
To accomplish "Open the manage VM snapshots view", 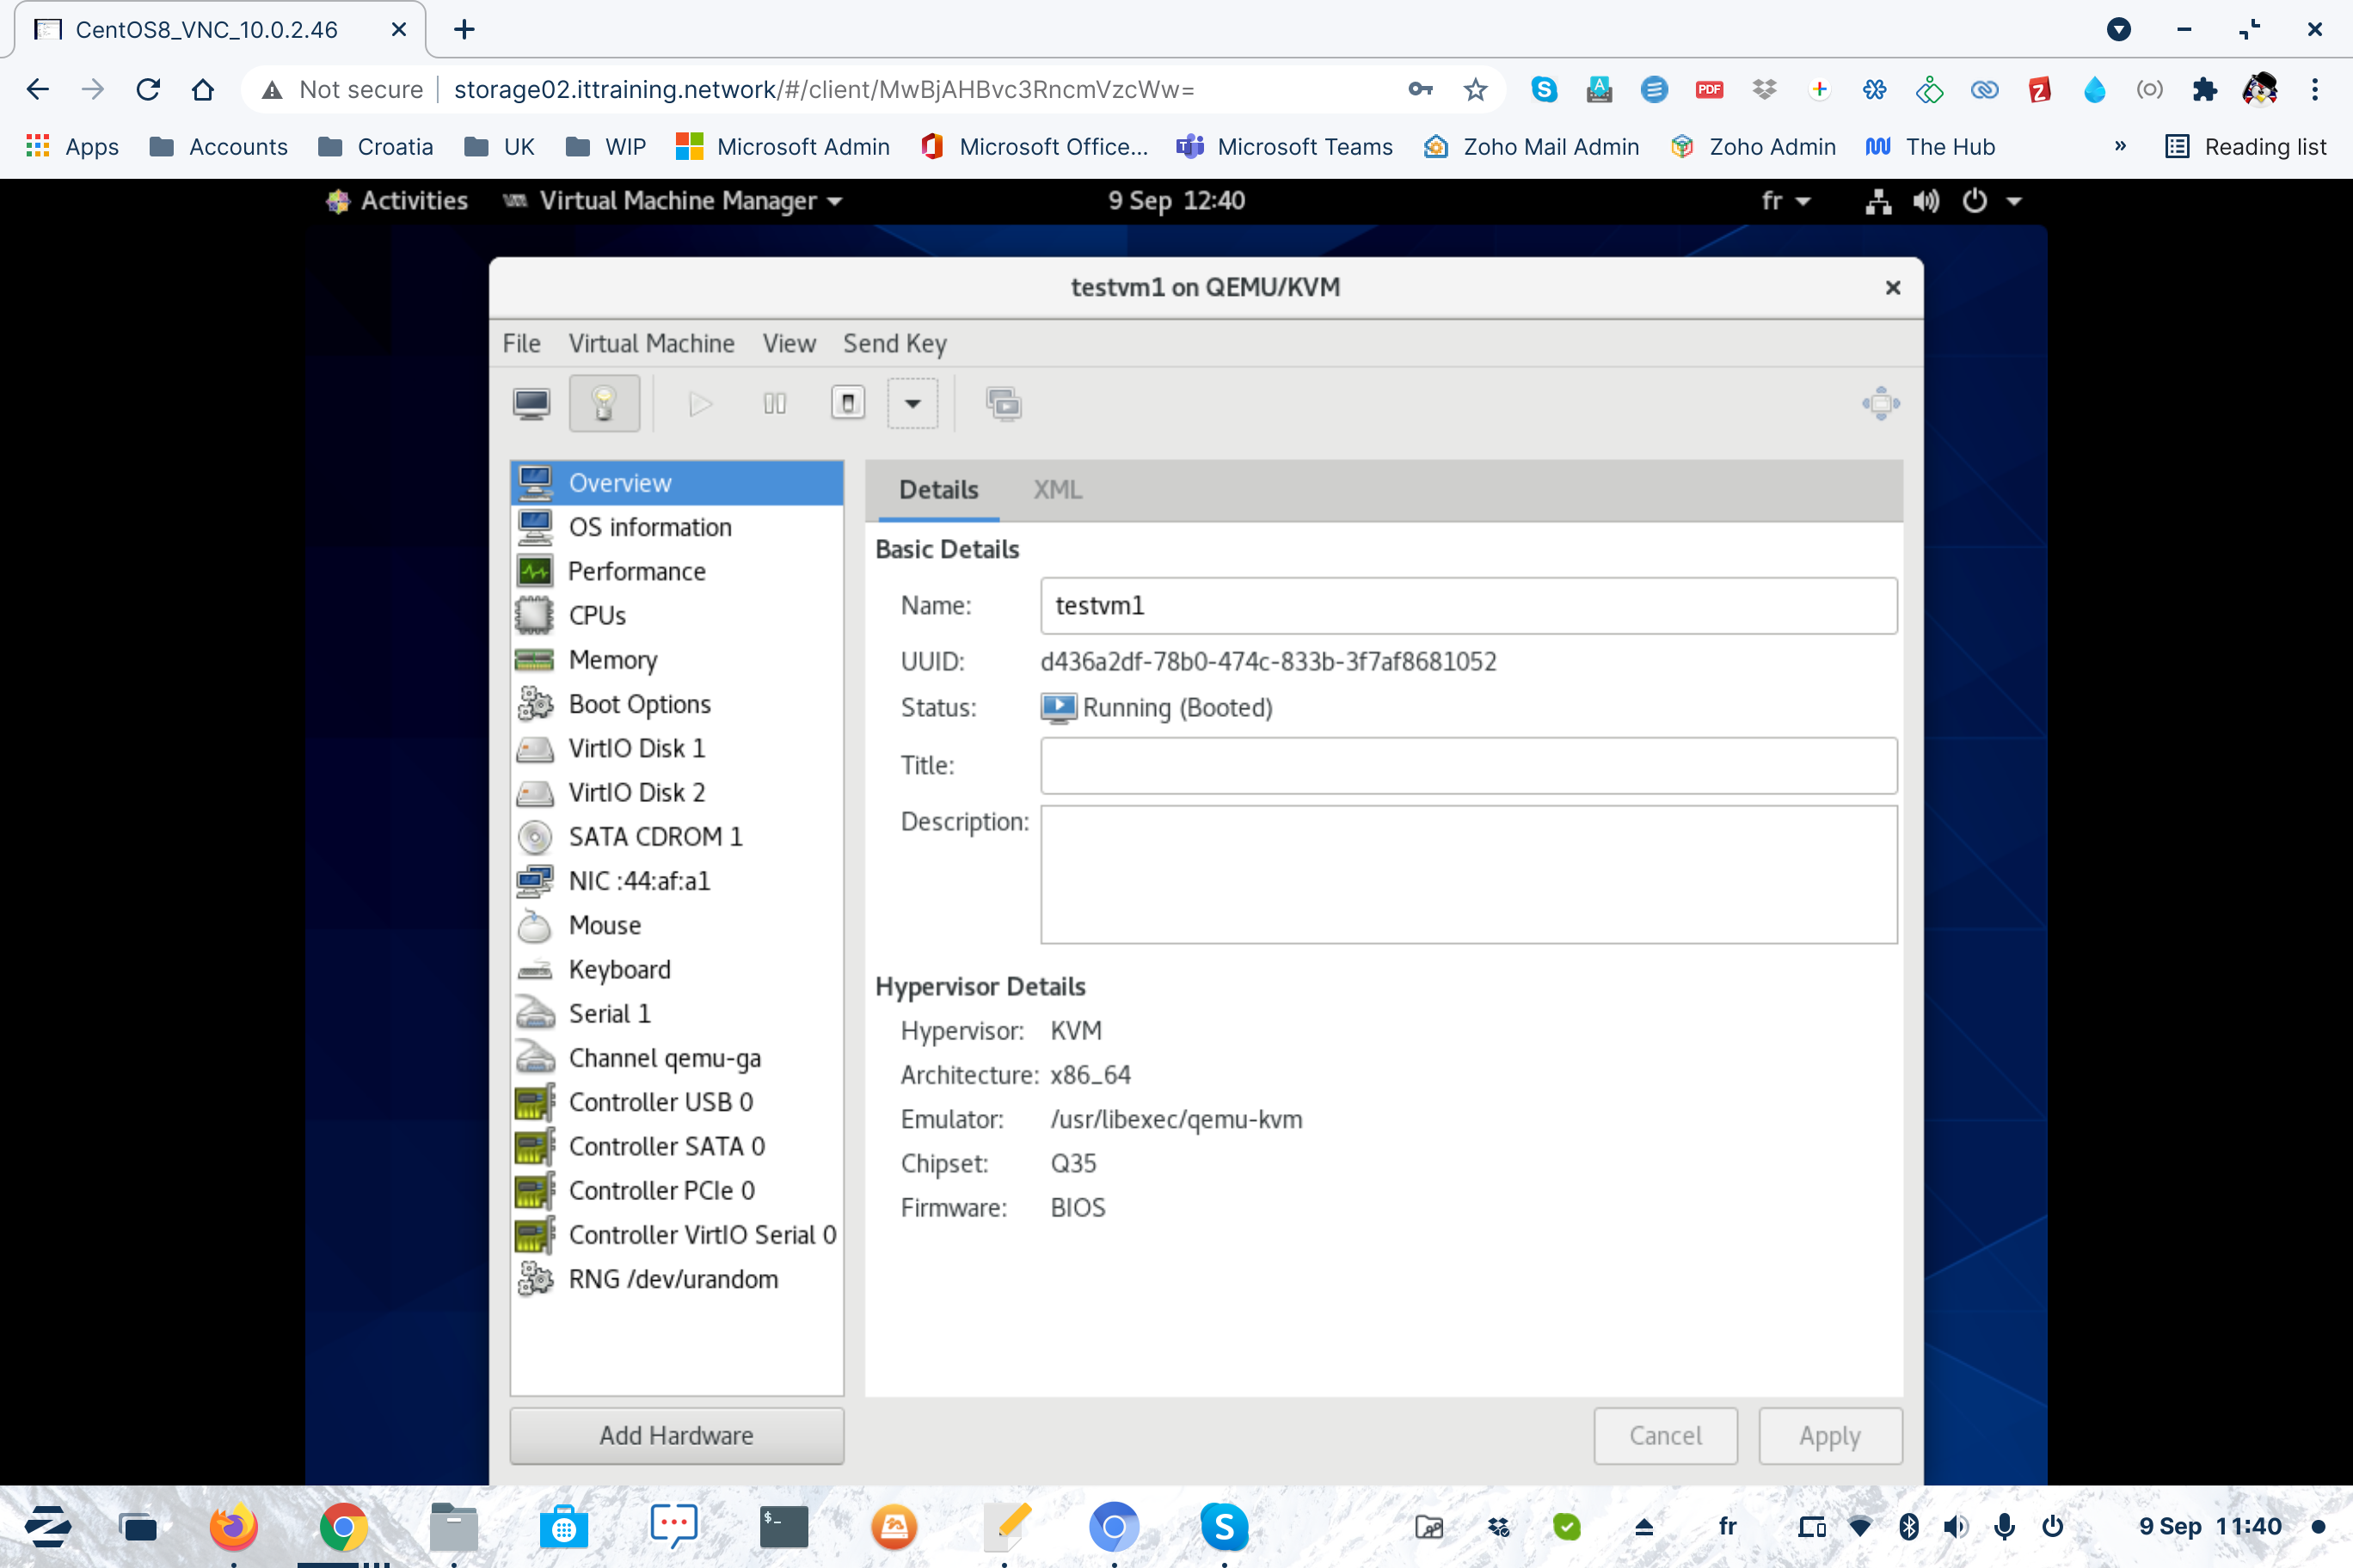I will [1004, 404].
